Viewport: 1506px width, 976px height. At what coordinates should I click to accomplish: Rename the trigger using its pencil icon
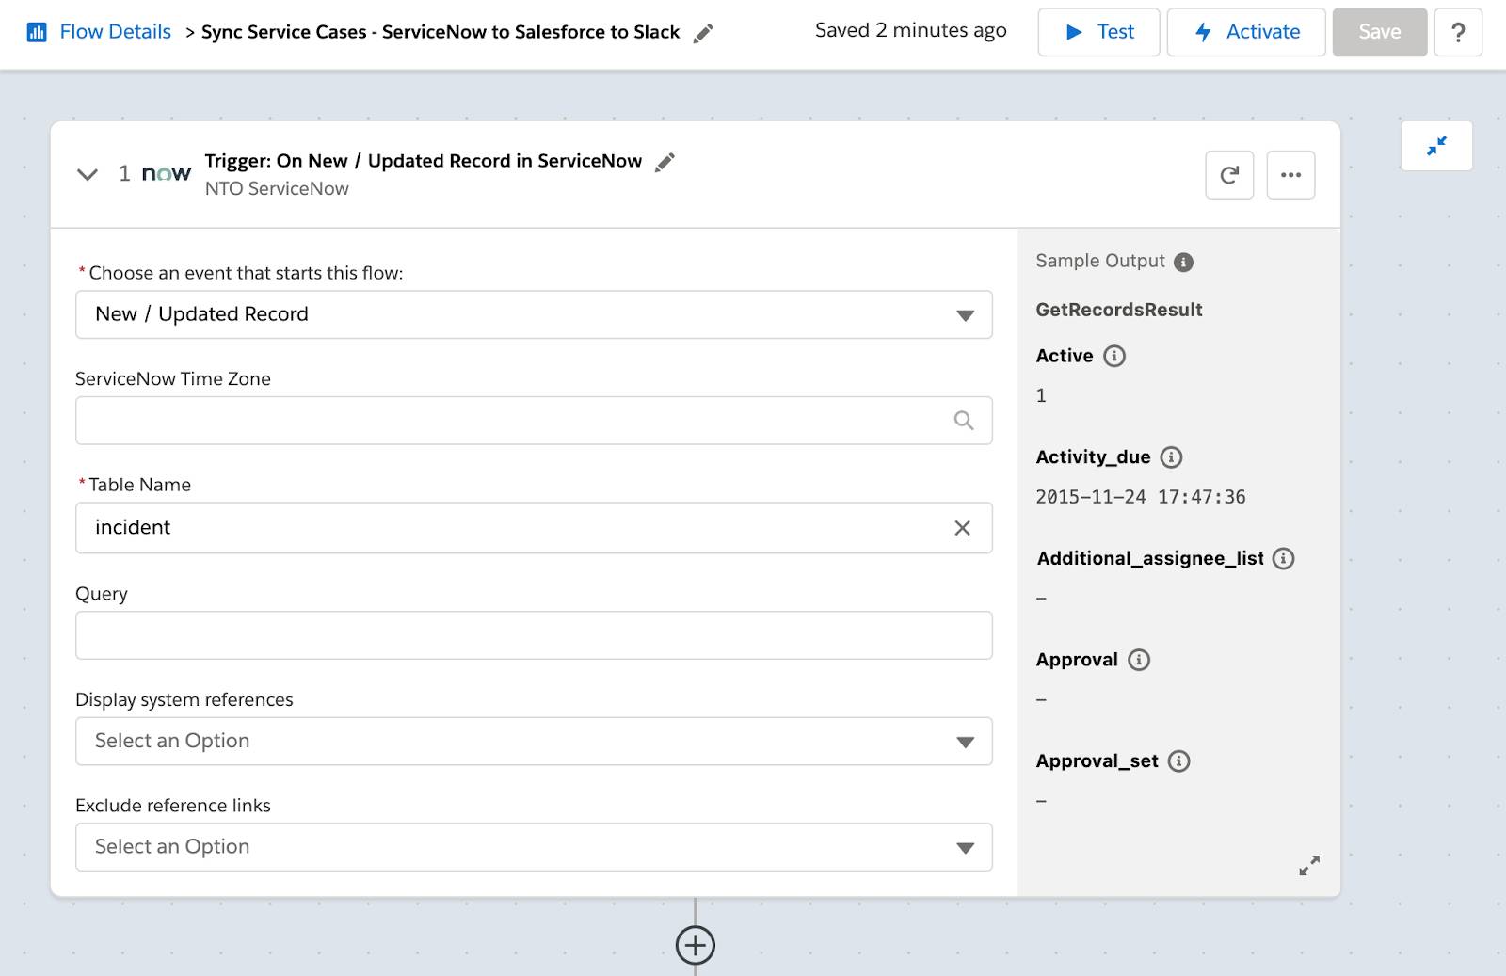(x=665, y=162)
